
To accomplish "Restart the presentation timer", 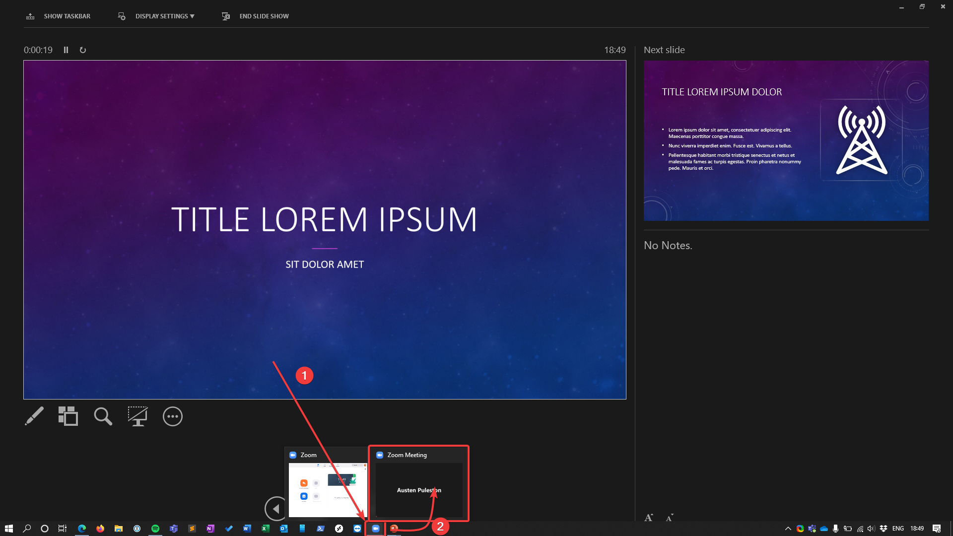I will 82,50.
